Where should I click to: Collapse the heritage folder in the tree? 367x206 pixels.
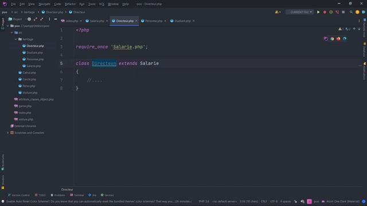(15, 39)
